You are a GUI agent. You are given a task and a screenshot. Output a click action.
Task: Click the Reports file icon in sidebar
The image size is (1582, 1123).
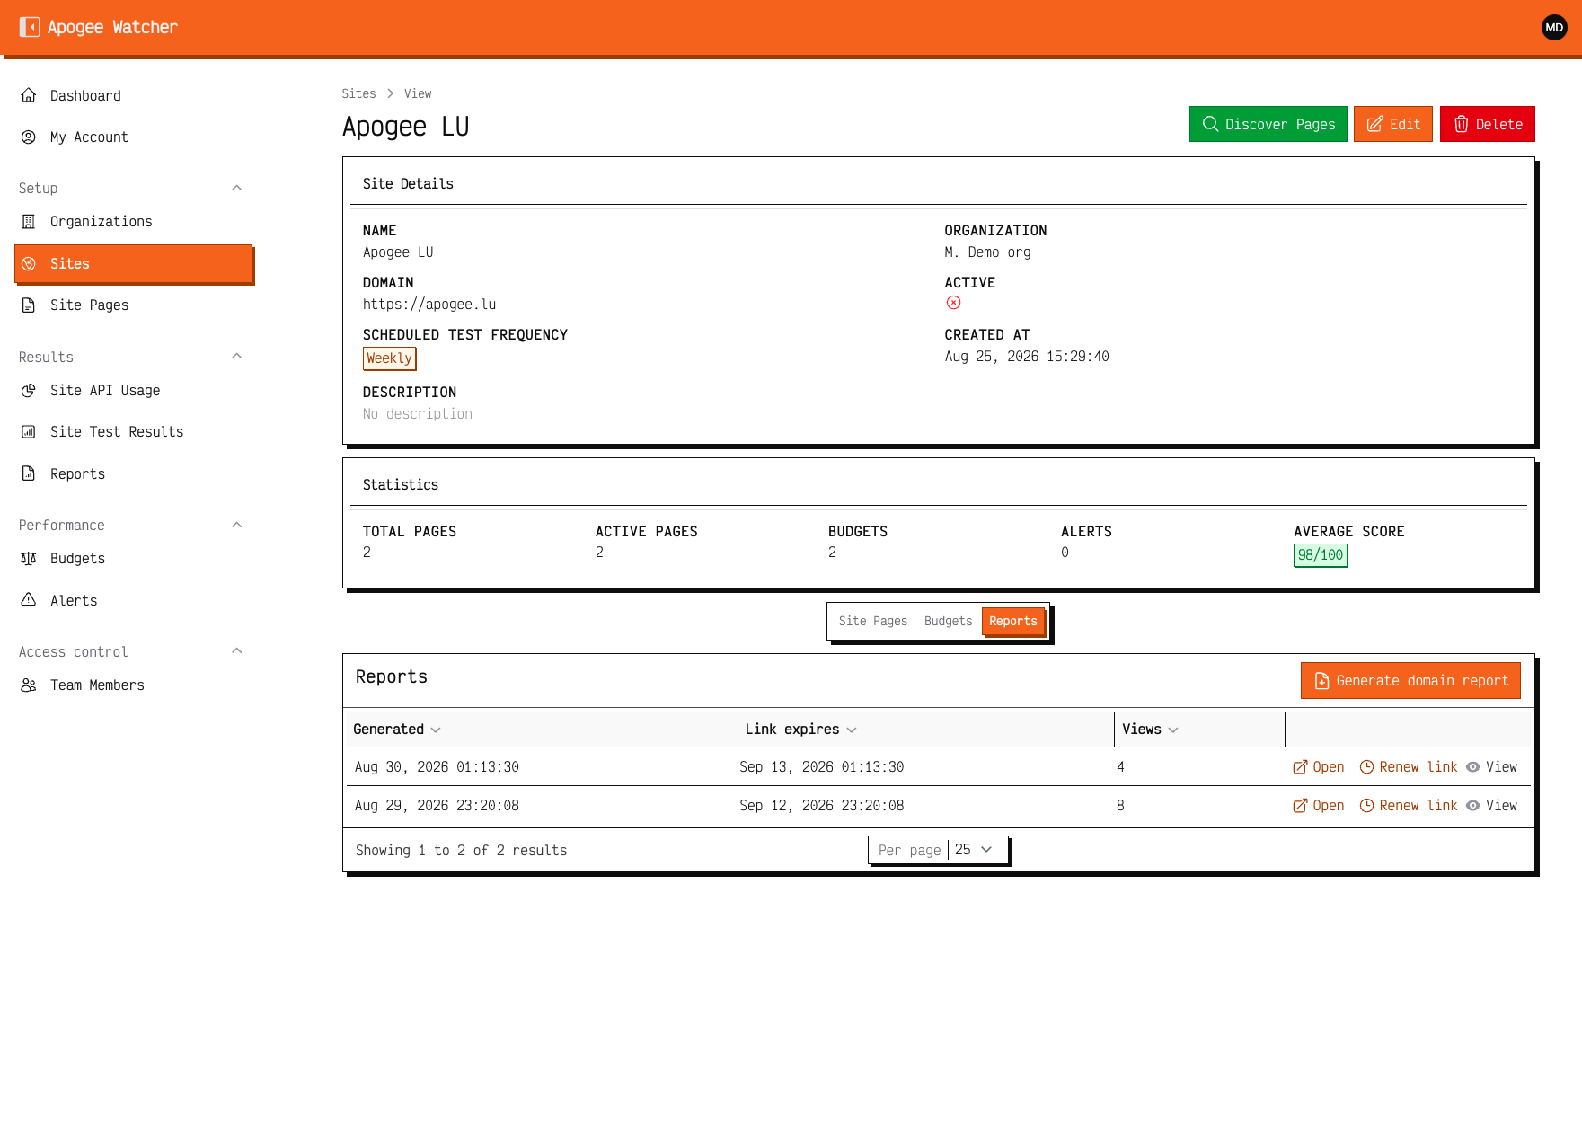(x=29, y=473)
